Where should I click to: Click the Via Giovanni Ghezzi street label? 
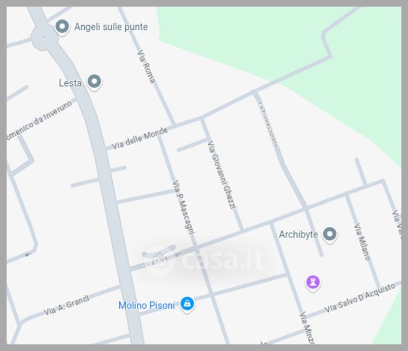click(x=222, y=175)
